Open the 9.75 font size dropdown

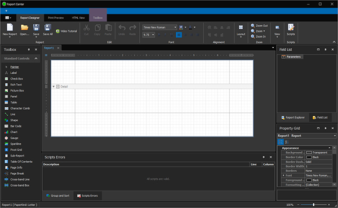153,35
